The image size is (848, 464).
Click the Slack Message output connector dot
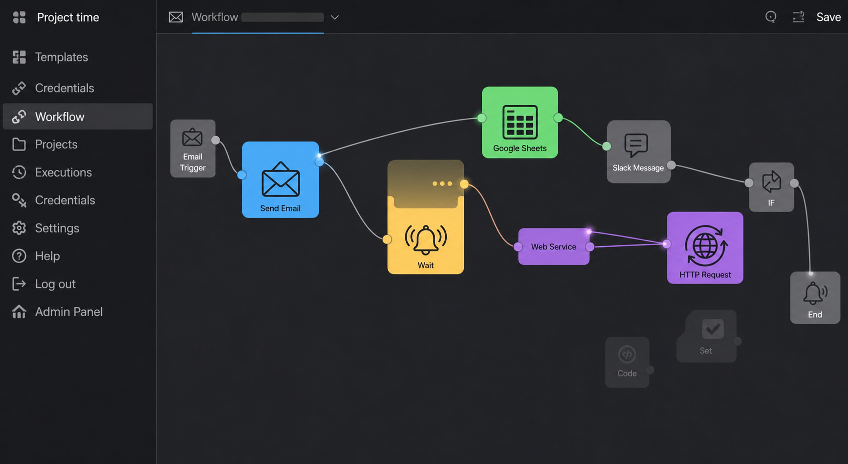click(671, 165)
